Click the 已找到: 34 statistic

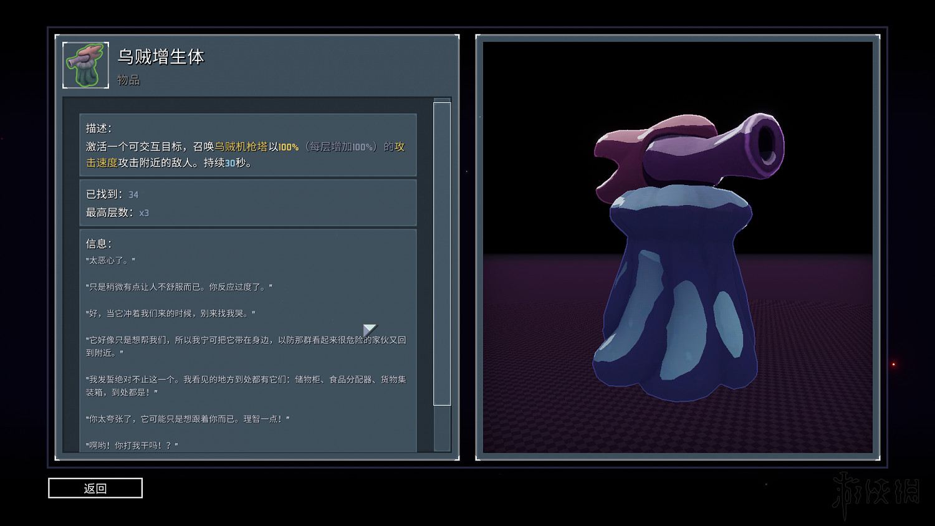[x=112, y=194]
